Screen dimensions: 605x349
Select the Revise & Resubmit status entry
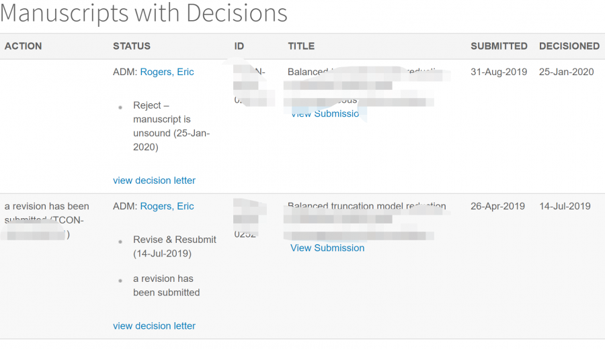pyautogui.click(x=175, y=246)
